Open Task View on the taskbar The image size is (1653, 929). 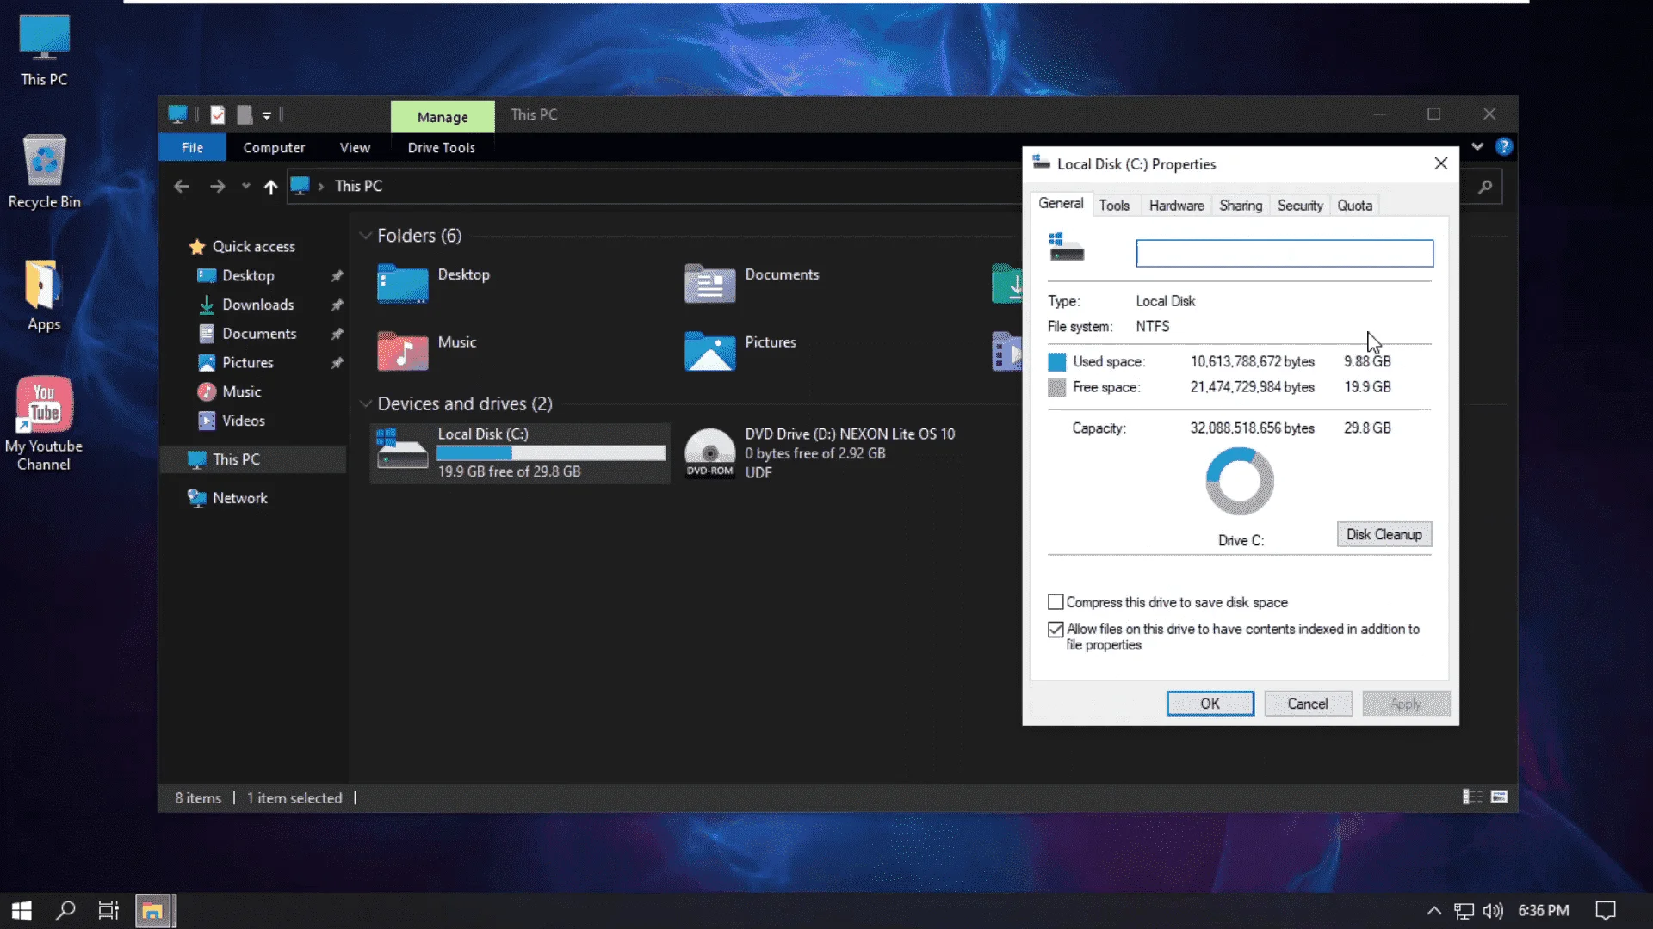click(108, 911)
